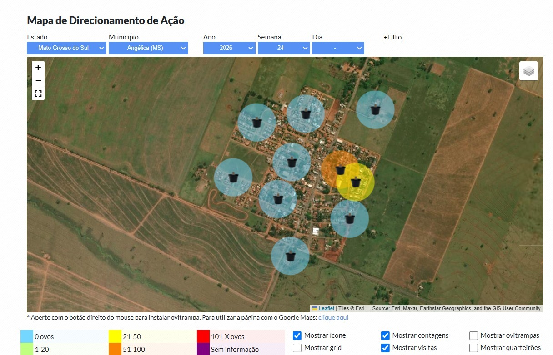Open the Leaflet attribution link

coord(326,308)
